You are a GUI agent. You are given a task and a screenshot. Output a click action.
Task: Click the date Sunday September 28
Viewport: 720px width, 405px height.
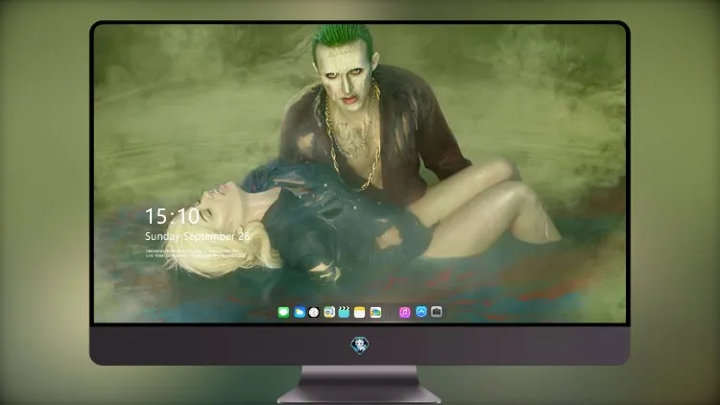(198, 236)
